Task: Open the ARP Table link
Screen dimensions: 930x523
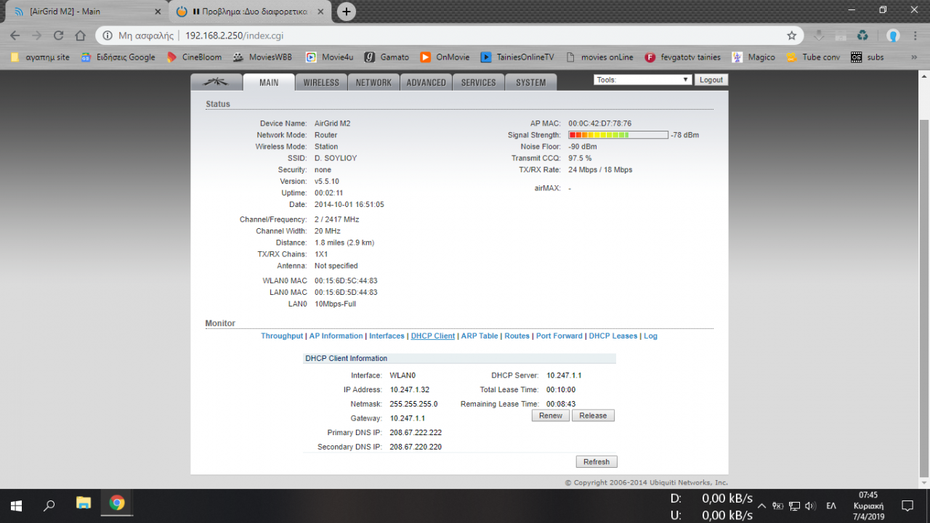Action: [x=480, y=336]
